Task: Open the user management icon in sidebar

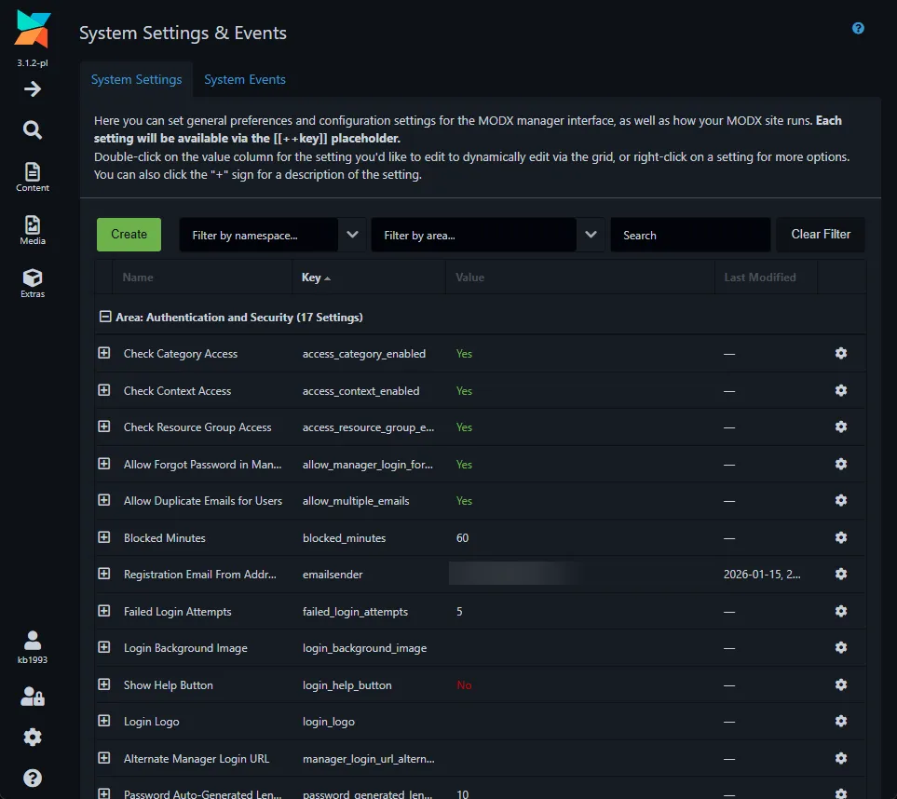Action: 32,697
